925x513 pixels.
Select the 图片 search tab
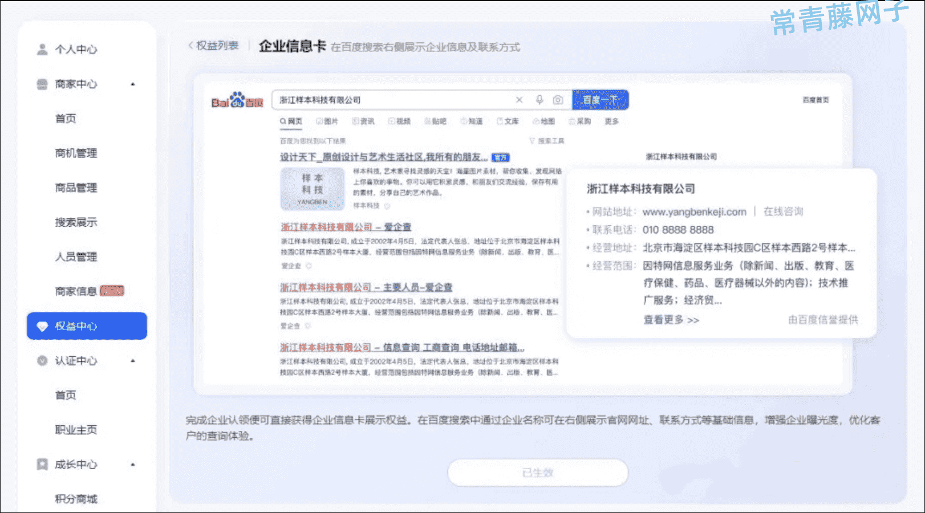pyautogui.click(x=327, y=121)
